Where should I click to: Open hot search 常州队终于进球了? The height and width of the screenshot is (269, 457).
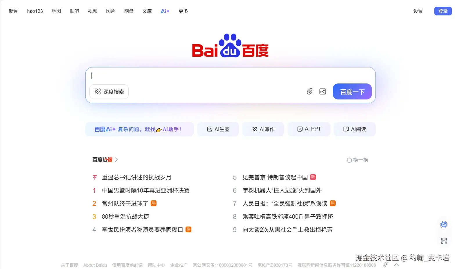click(125, 203)
